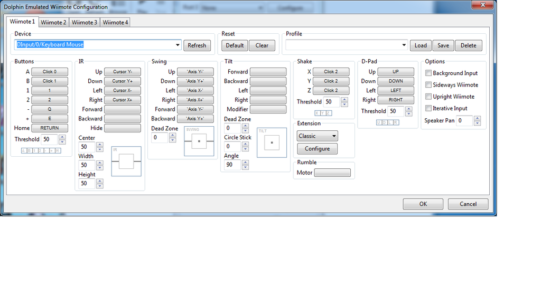Rebind the B button mapped to Click 1
Screen dimensions: 541x304
(50, 81)
